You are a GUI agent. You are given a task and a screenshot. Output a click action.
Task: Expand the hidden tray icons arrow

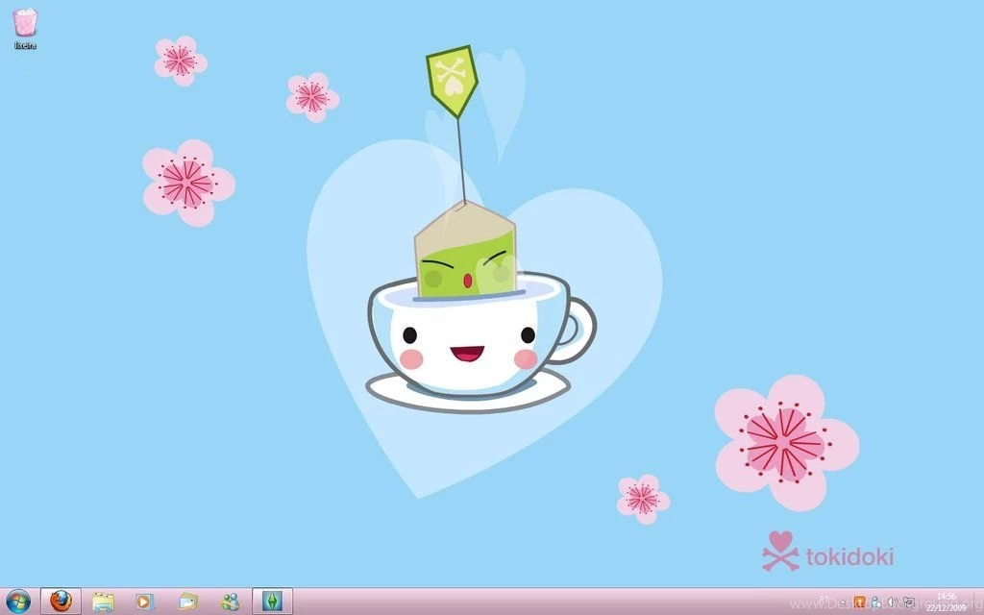(x=843, y=603)
